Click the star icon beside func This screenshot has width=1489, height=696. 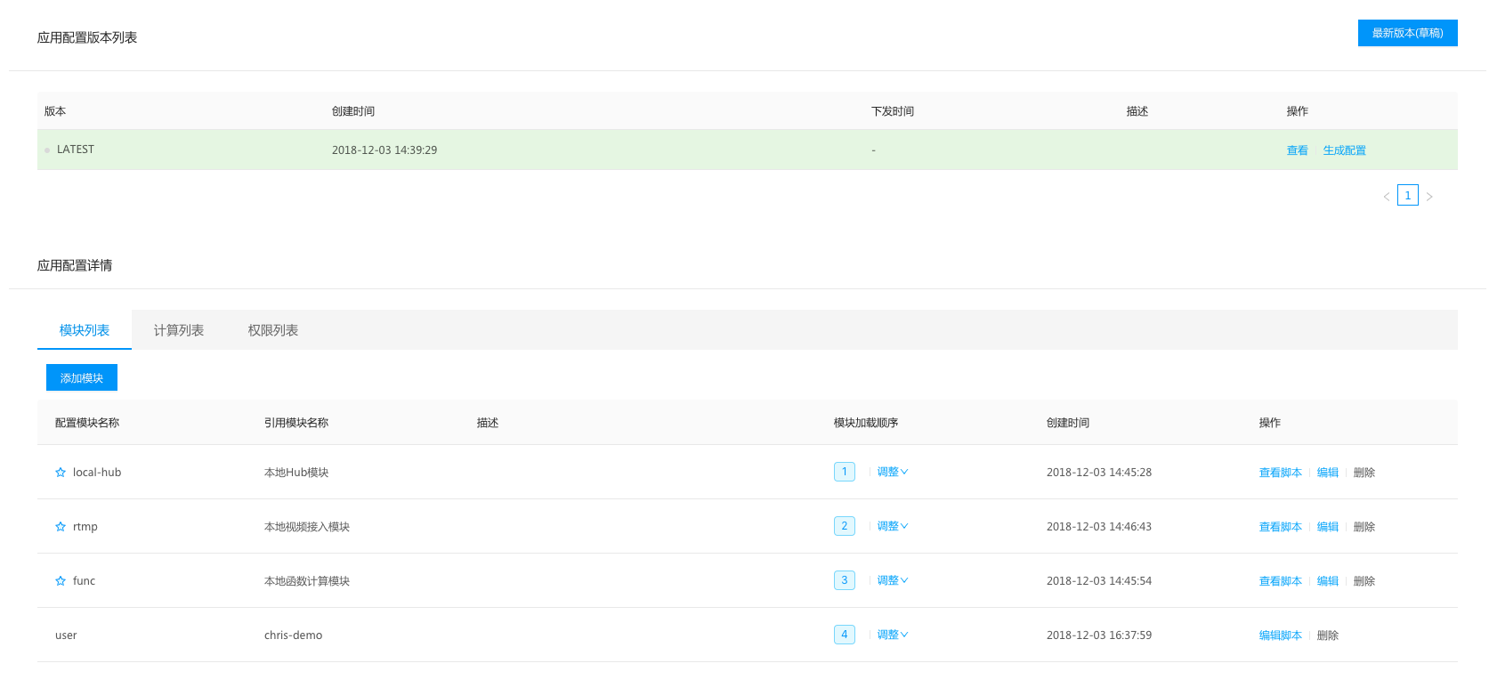[61, 581]
